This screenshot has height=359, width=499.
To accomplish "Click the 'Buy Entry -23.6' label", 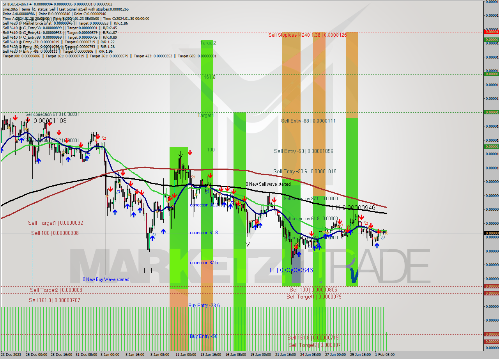I will 204,305.
